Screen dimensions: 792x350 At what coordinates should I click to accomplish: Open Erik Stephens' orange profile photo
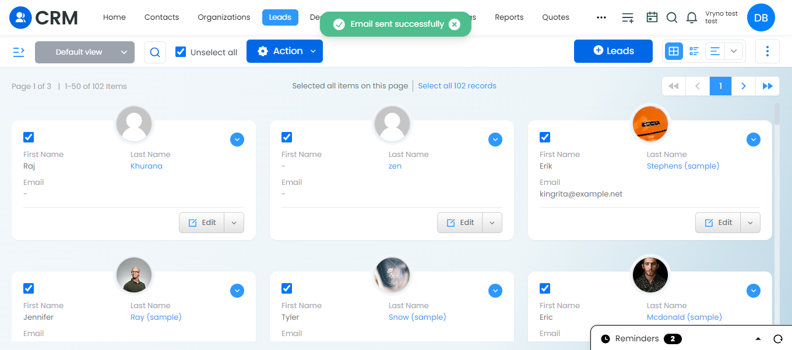[x=650, y=123]
